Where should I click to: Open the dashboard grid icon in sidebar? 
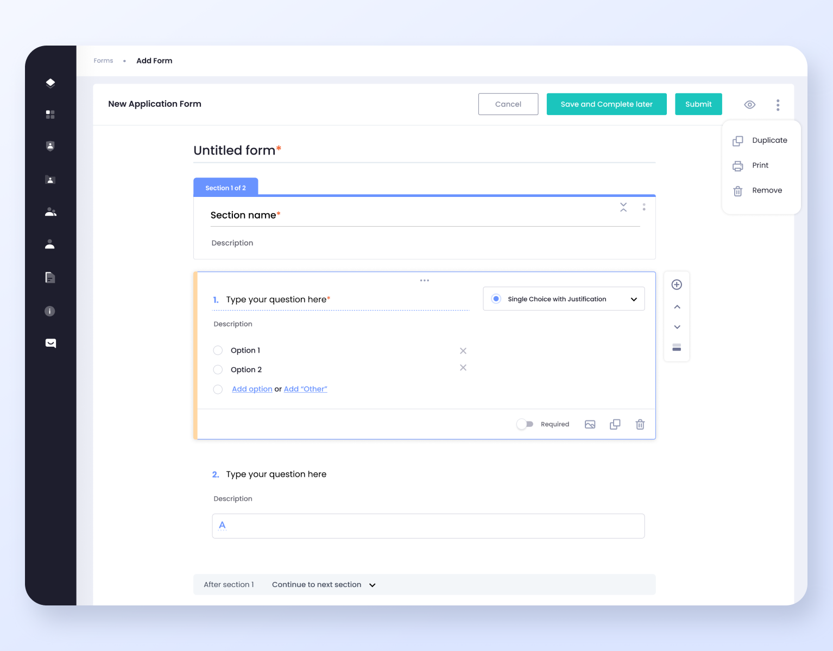(x=51, y=114)
